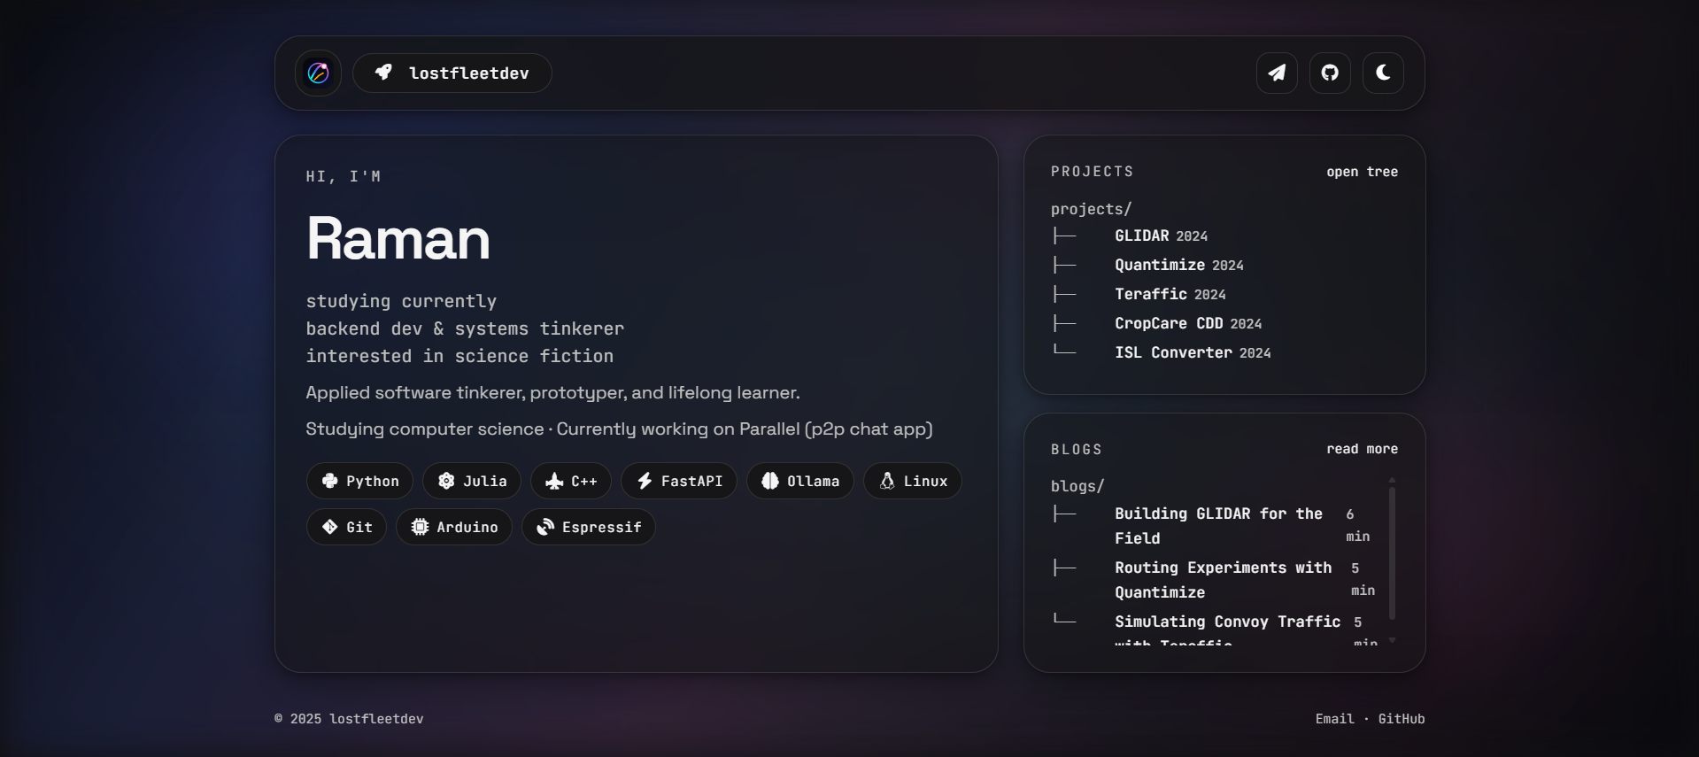Click the BLOGS section heading
The height and width of the screenshot is (757, 1699).
(1077, 450)
